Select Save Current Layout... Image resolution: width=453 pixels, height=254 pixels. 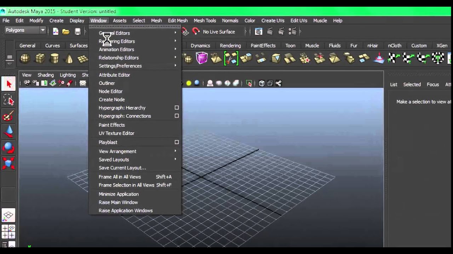[x=135, y=168]
